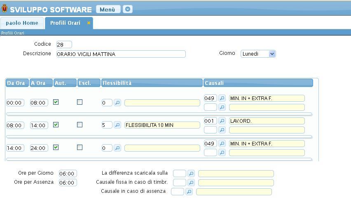Click the Descrizione field with ORARIO VIGILI MATTINA

pyautogui.click(x=121, y=54)
